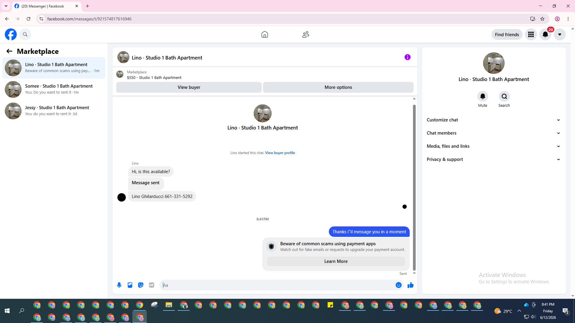
Task: Open the Facebook menu grid icon
Action: tap(531, 34)
